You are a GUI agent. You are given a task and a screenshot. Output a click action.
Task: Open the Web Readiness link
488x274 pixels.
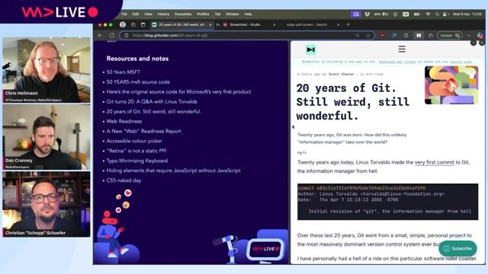coord(124,122)
